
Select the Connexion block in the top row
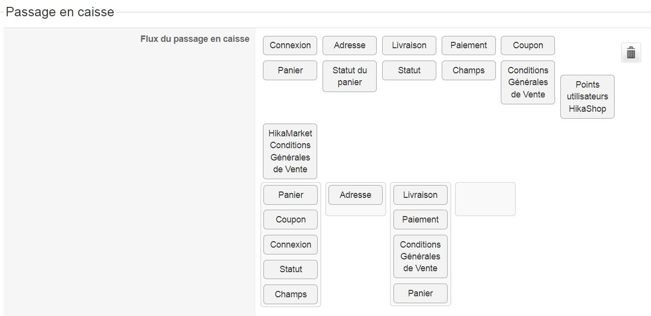(x=290, y=45)
